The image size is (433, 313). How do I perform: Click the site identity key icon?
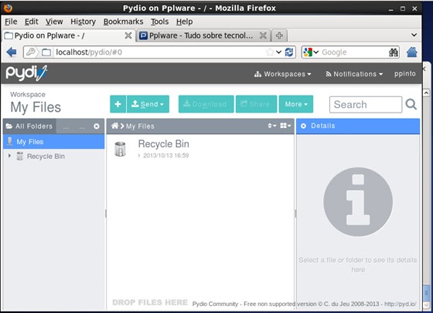(31, 52)
